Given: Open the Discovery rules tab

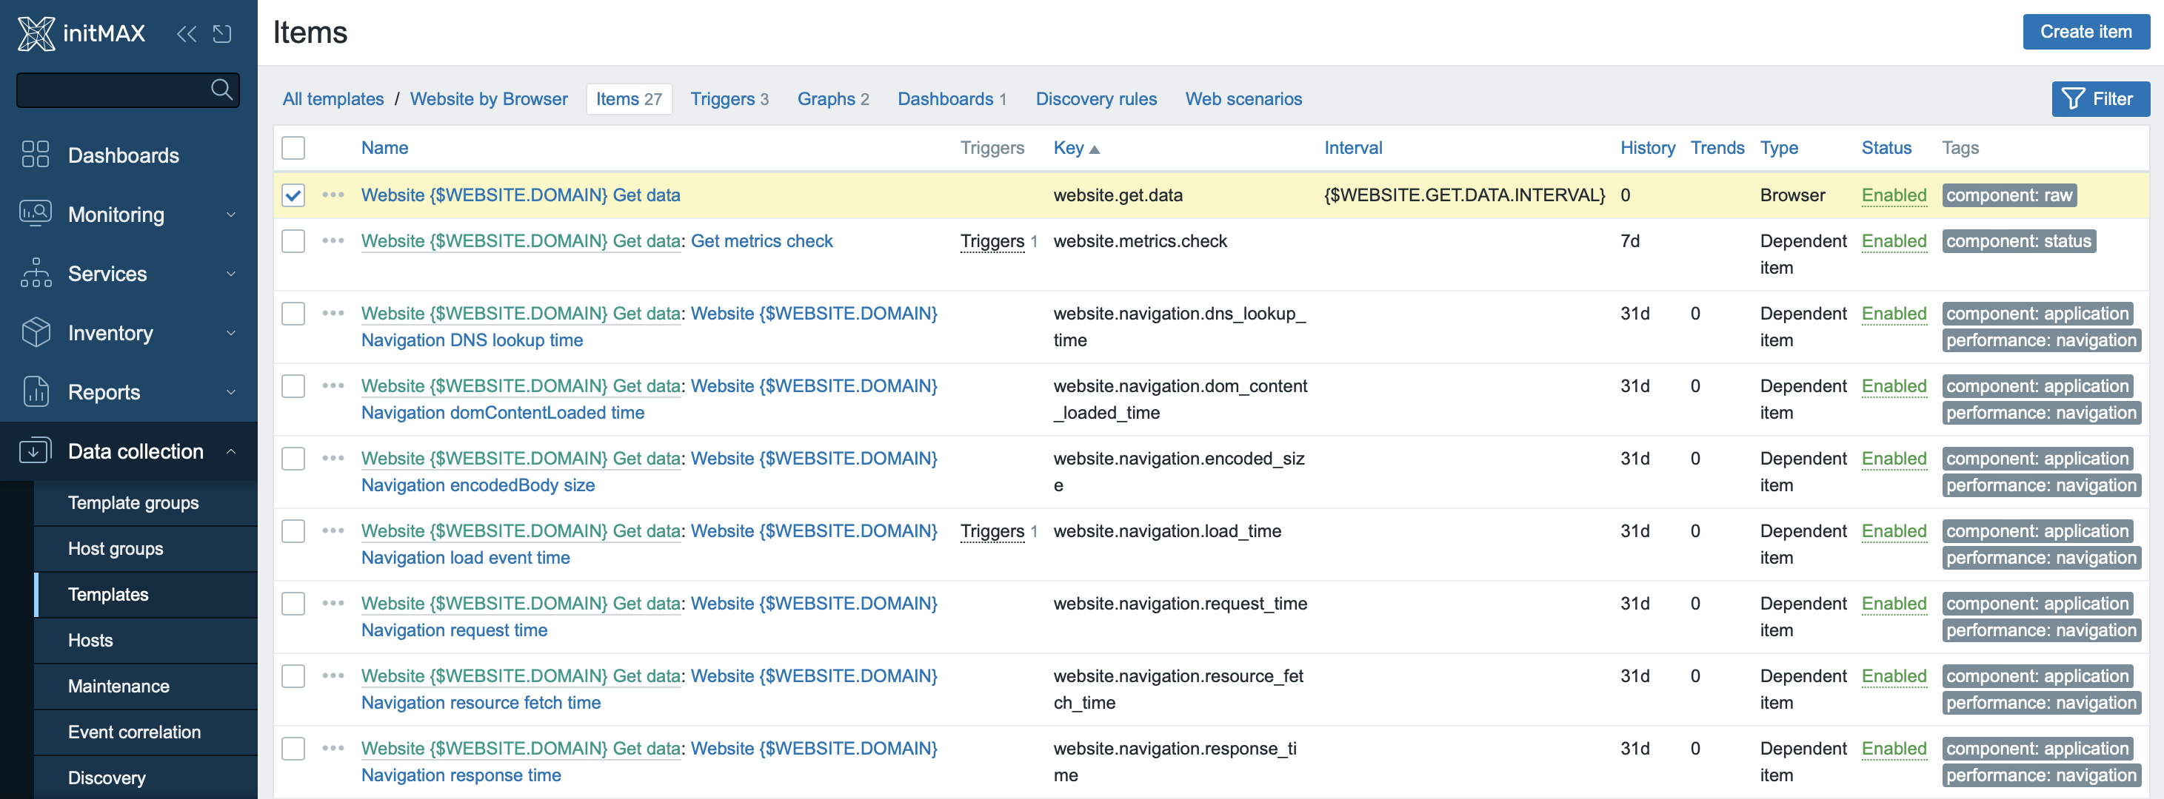Looking at the screenshot, I should (1095, 99).
